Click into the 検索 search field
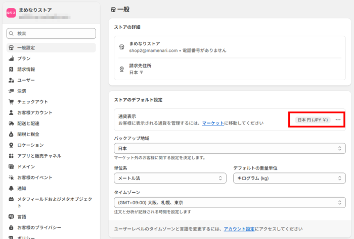The image size is (354, 239). pyautogui.click(x=51, y=33)
